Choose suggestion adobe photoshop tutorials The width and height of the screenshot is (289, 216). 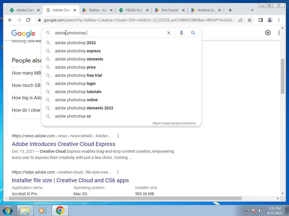121,92
